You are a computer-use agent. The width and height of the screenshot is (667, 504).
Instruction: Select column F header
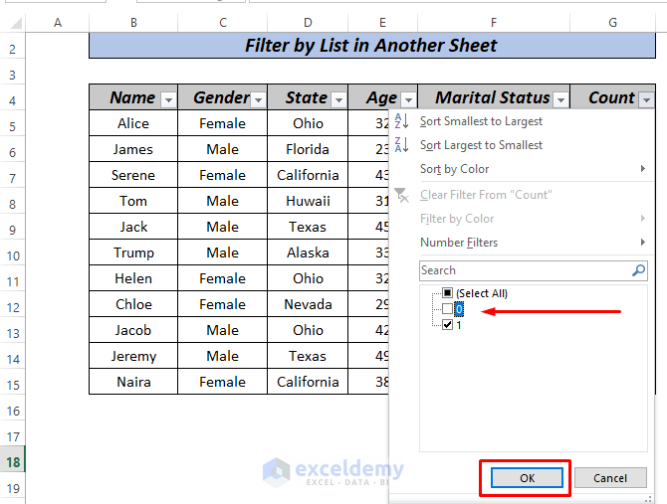(x=494, y=23)
